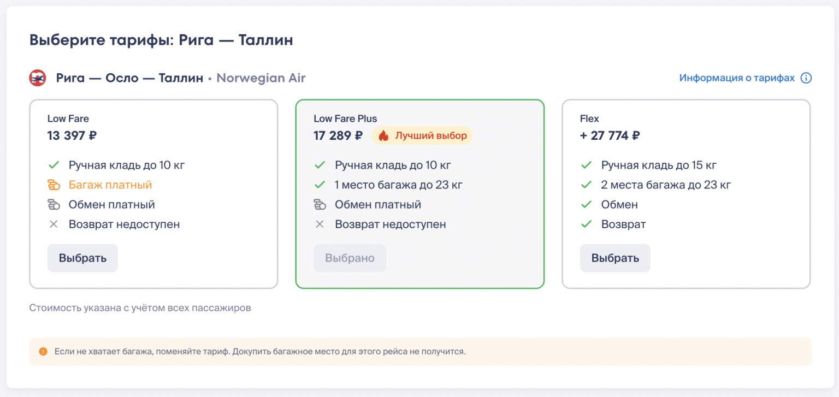Screen dimensions: 839x397
Task: Choose the Flex tariff with Выбрать button
Action: 615,258
